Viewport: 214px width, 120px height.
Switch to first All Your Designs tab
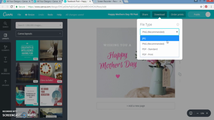click(17, 1)
